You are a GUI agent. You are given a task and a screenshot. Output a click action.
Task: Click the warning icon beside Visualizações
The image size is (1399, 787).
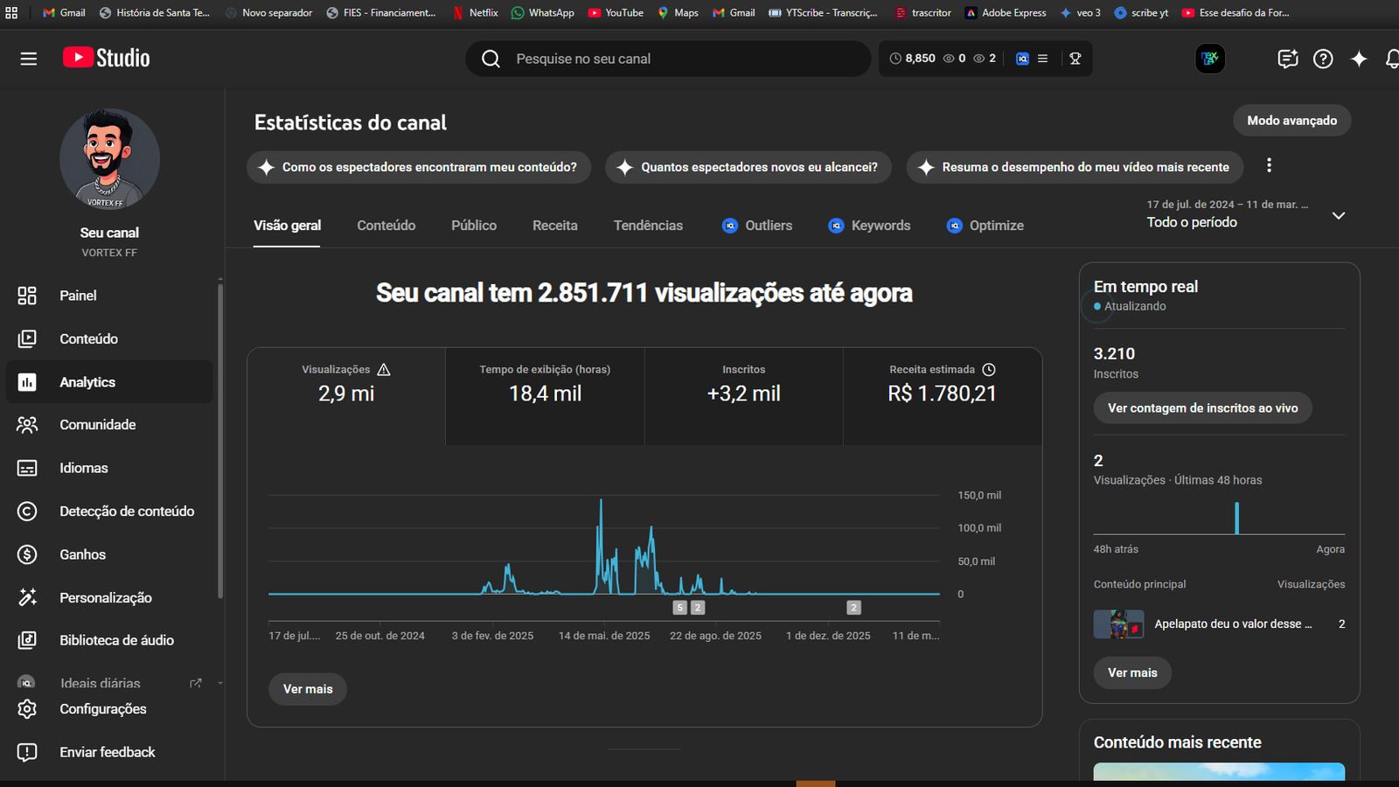[384, 370]
